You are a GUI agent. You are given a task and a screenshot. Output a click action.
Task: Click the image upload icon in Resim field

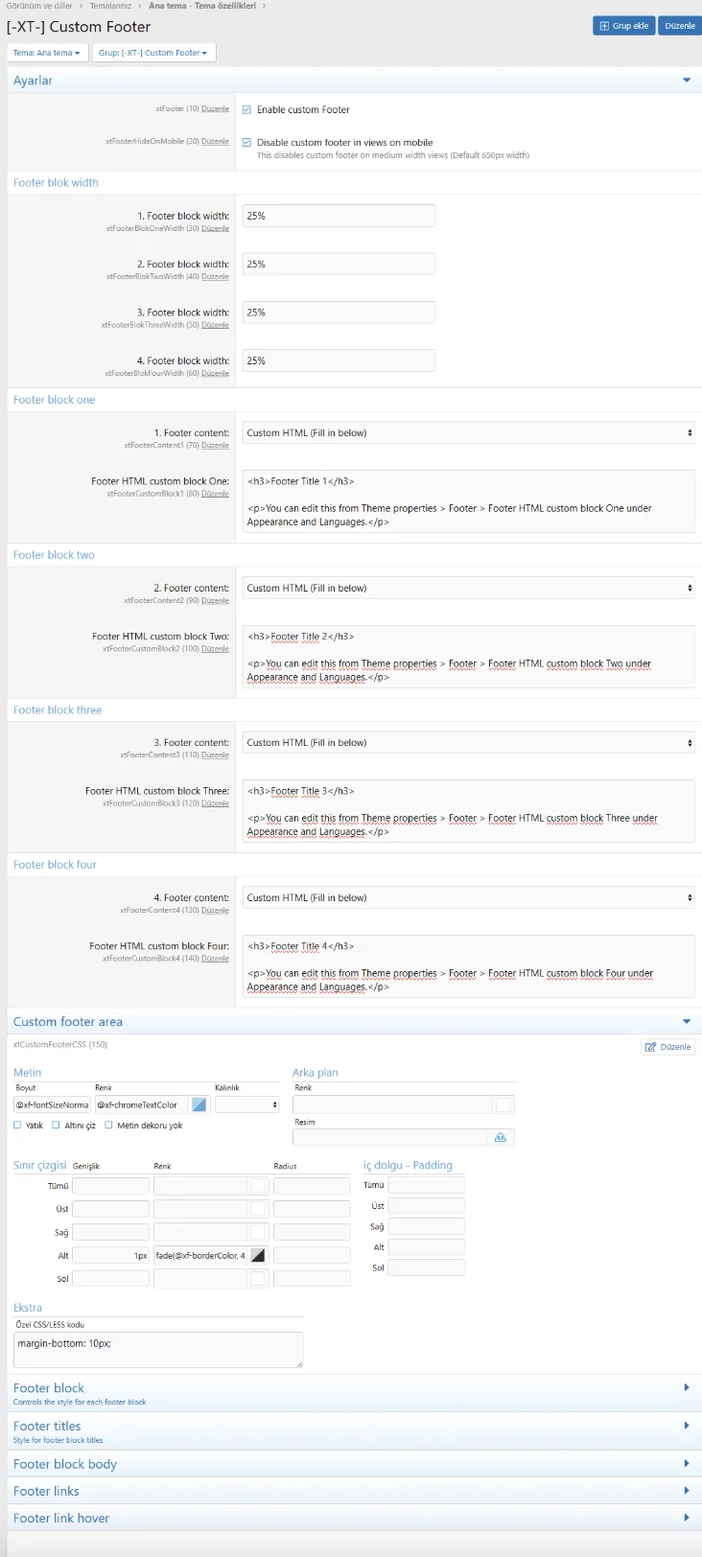500,1137
